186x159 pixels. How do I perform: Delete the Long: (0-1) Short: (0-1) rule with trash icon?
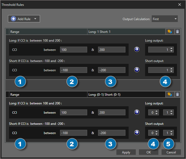coord(177,94)
